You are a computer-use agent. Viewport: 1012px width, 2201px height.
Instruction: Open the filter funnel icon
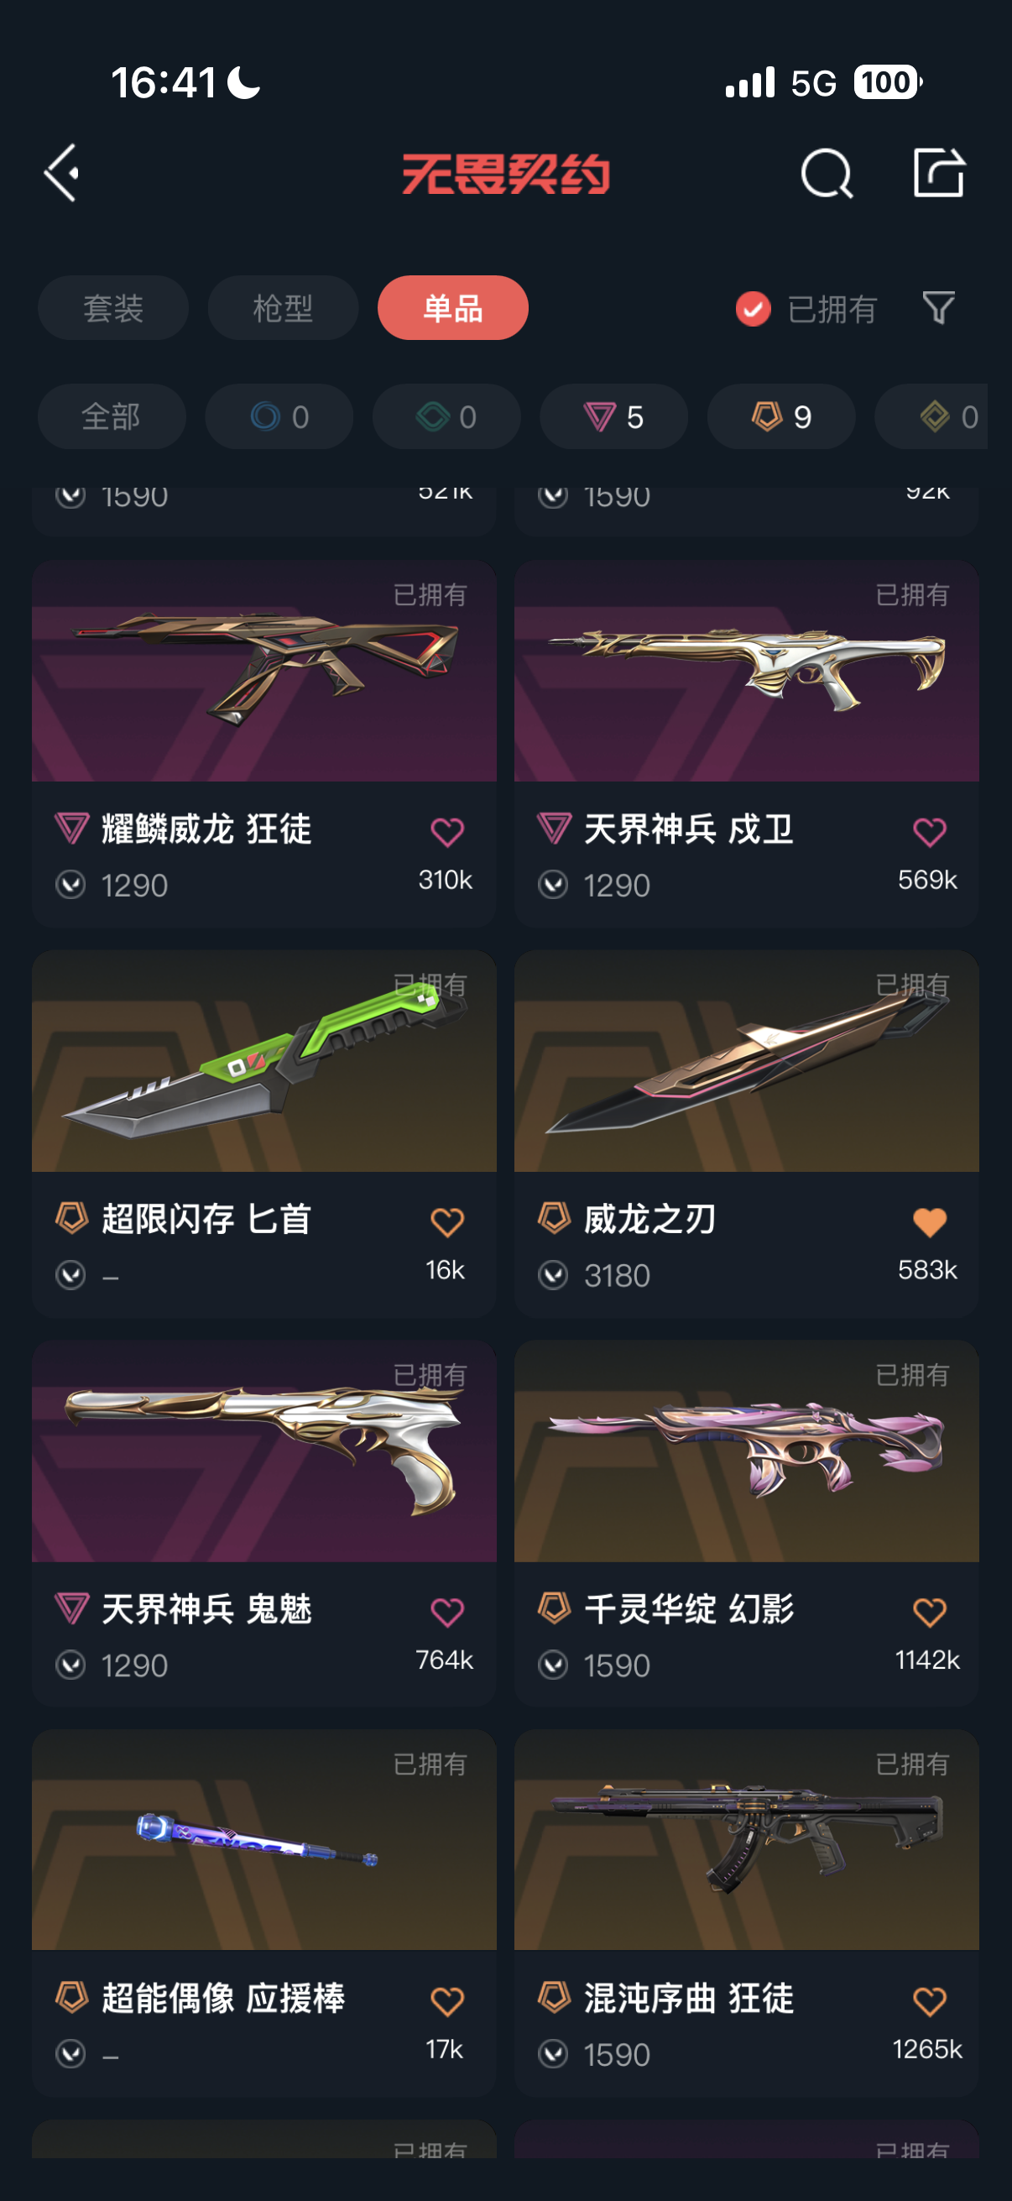(938, 307)
